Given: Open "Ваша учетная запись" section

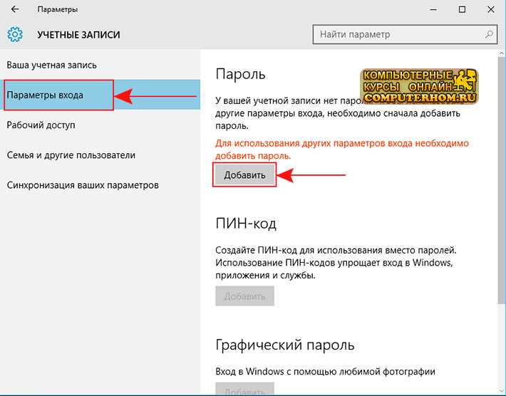Looking at the screenshot, I should point(100,65).
